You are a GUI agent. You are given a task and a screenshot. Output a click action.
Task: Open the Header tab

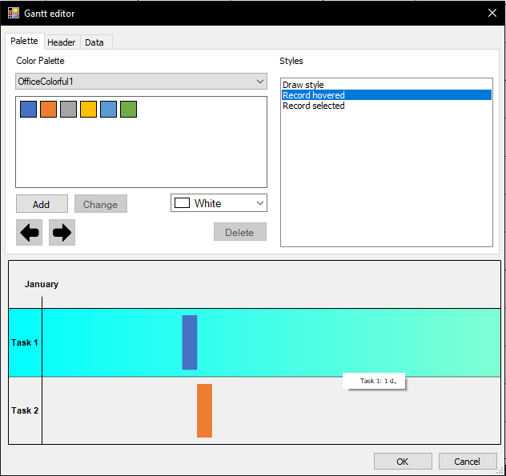pyautogui.click(x=62, y=42)
